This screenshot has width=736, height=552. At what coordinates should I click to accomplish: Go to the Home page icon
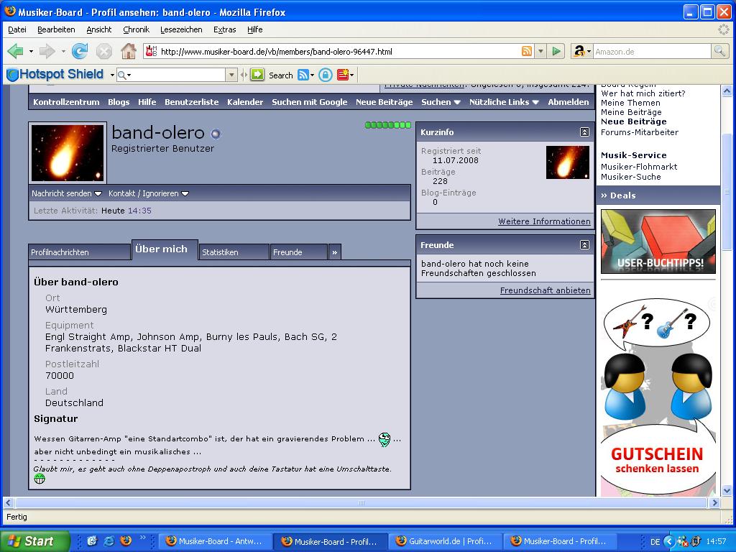[x=128, y=51]
